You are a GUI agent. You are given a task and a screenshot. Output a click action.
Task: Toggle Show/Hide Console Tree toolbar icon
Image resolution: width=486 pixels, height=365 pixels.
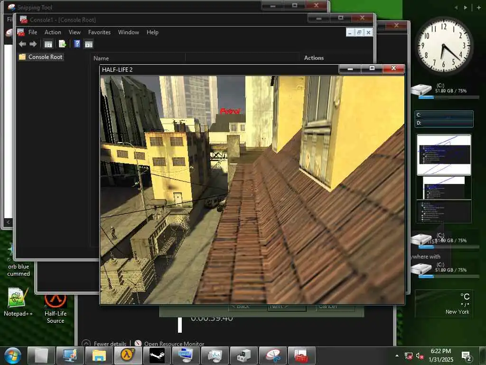point(48,44)
